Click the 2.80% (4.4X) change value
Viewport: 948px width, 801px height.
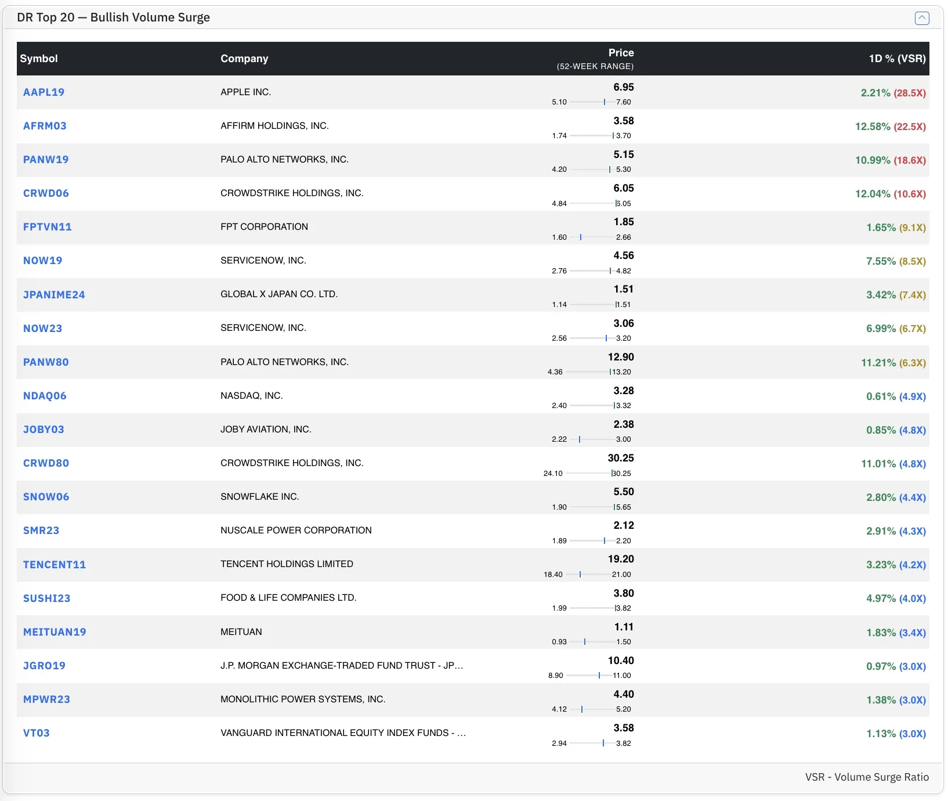(896, 497)
